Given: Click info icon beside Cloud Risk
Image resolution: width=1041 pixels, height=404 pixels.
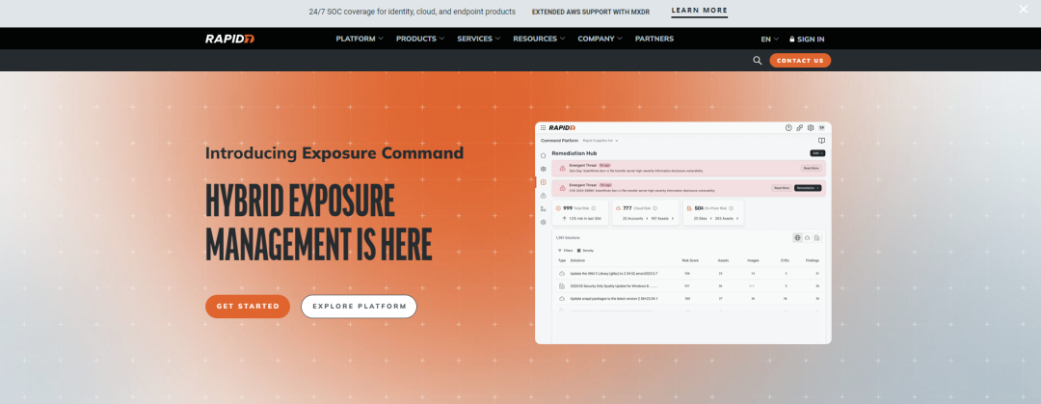Looking at the screenshot, I should 654,208.
